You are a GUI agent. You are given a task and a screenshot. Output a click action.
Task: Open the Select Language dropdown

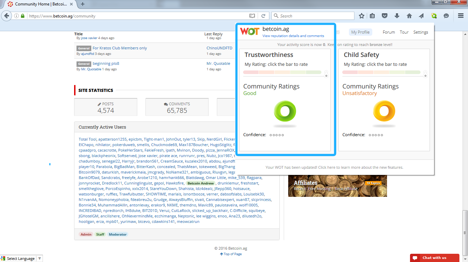pos(21,259)
